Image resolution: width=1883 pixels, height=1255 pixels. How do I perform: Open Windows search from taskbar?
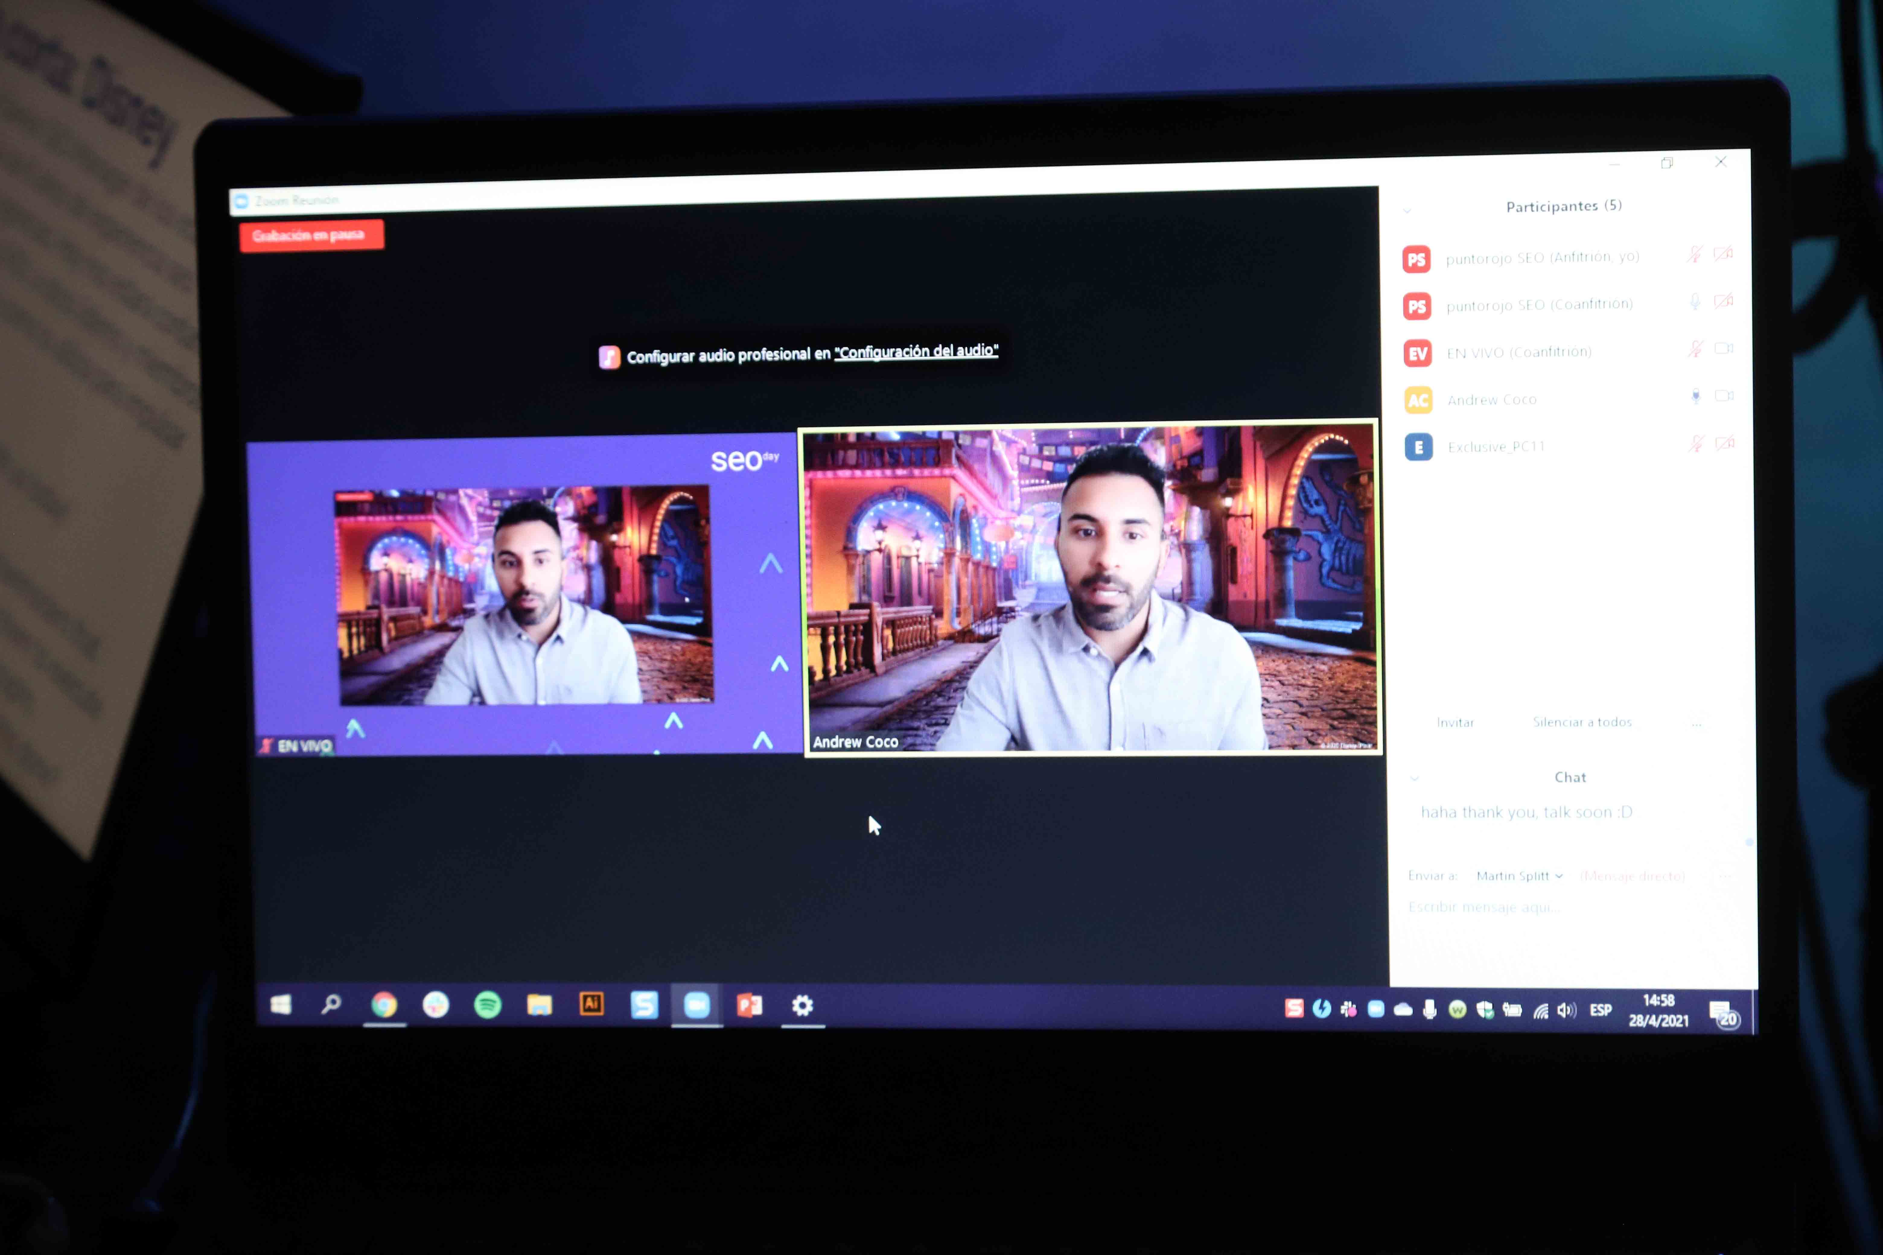331,1005
